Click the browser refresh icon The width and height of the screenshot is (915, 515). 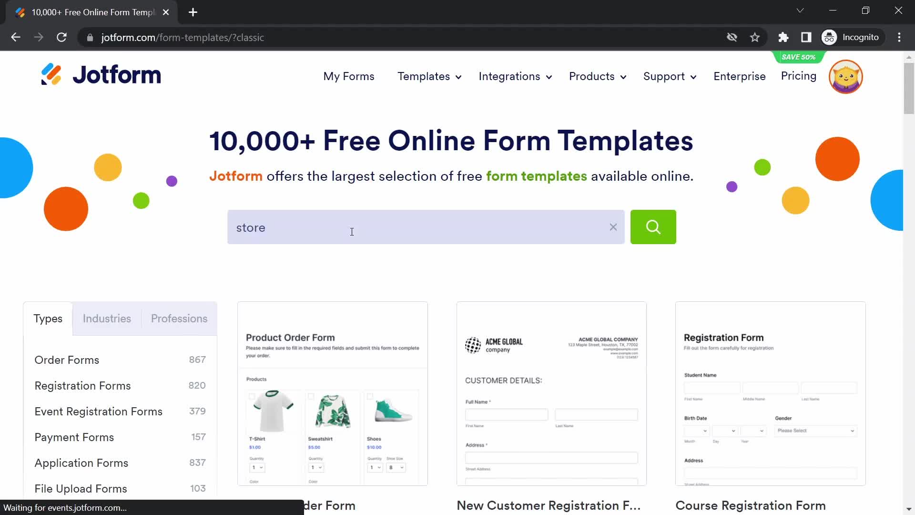(61, 37)
